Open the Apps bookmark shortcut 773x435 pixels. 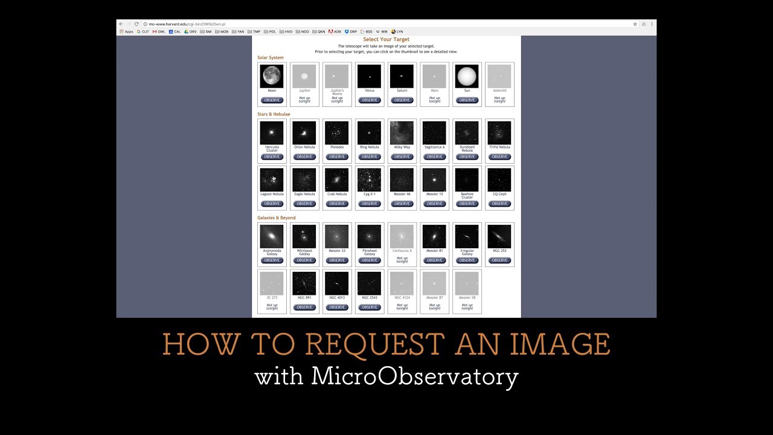[x=126, y=31]
